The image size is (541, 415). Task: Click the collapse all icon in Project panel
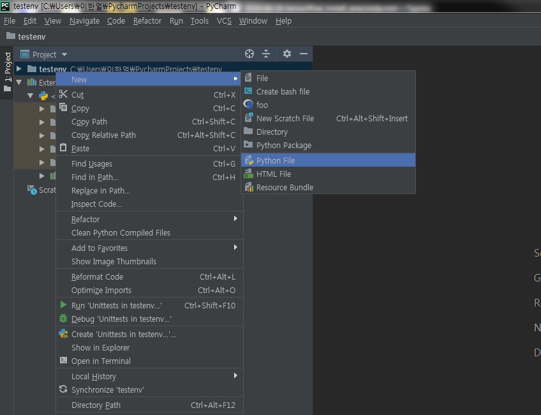(x=266, y=54)
